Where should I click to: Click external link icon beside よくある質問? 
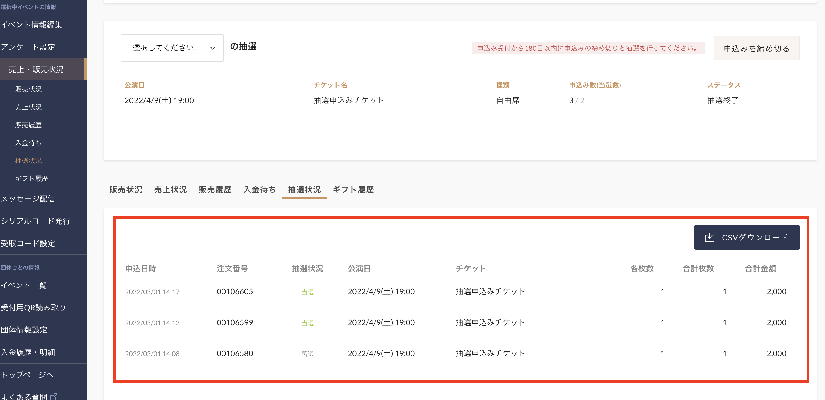click(x=54, y=396)
